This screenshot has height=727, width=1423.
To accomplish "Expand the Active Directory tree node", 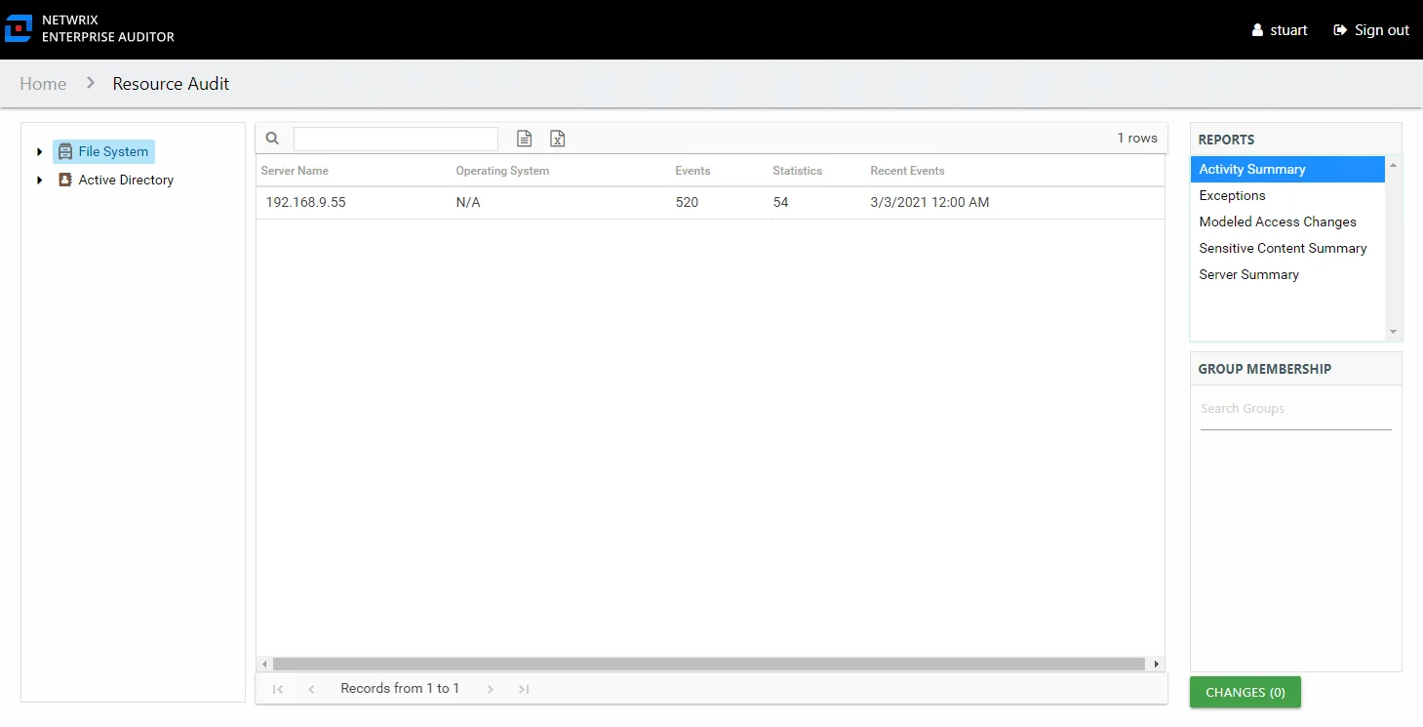I will (x=39, y=180).
